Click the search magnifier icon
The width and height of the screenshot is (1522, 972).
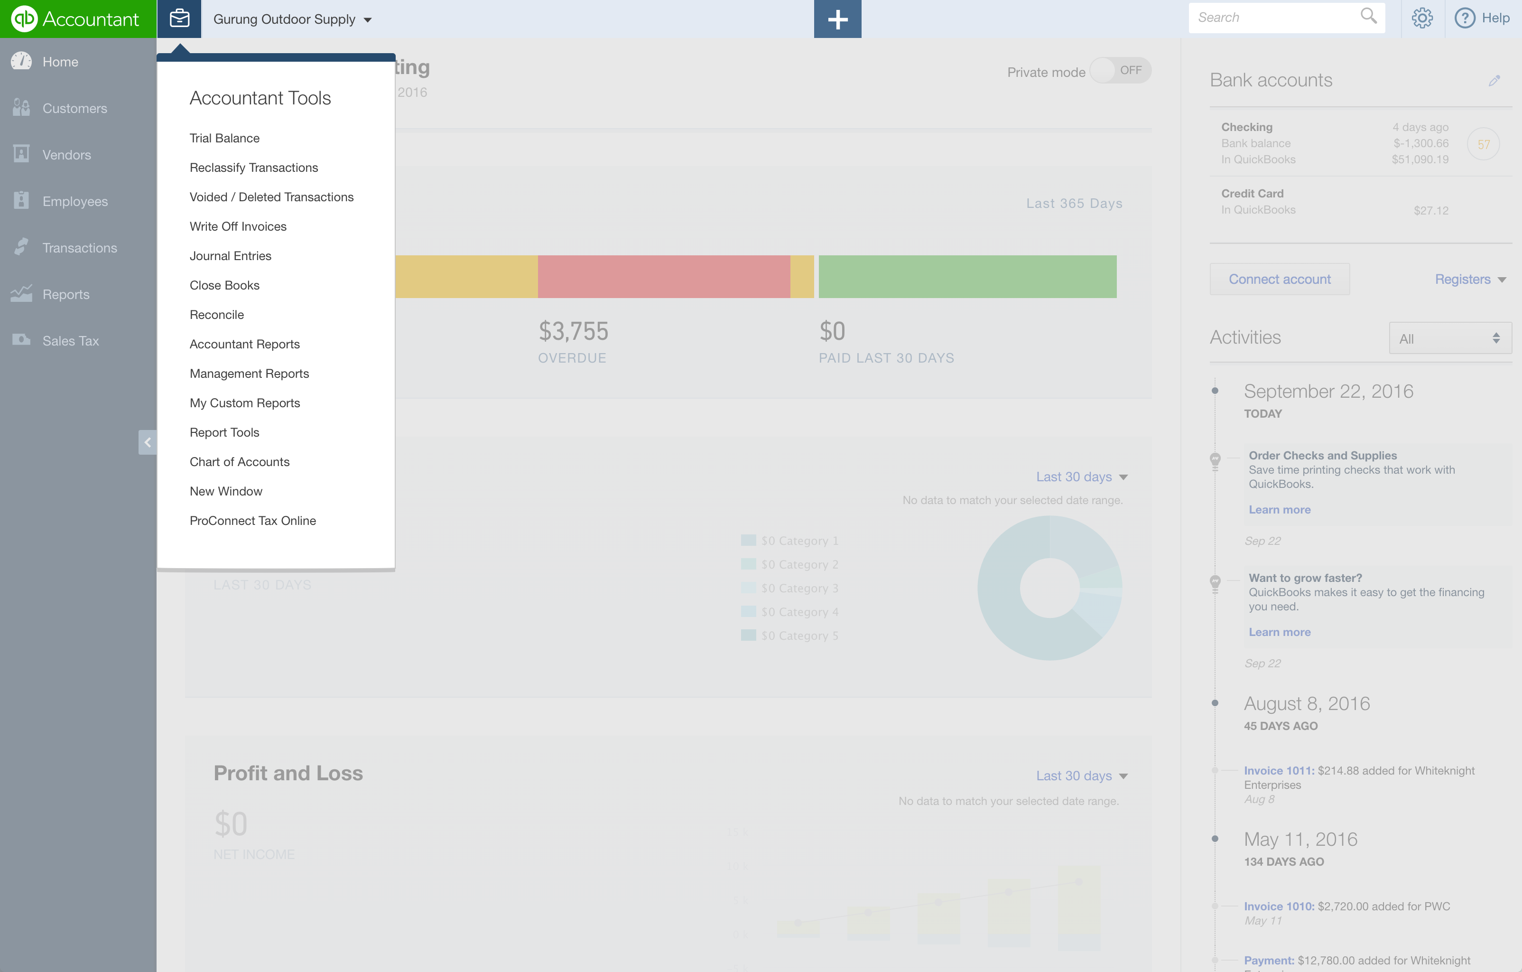1368,17
